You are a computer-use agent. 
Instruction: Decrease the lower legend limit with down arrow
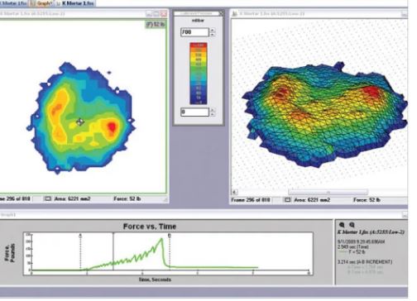[212, 114]
